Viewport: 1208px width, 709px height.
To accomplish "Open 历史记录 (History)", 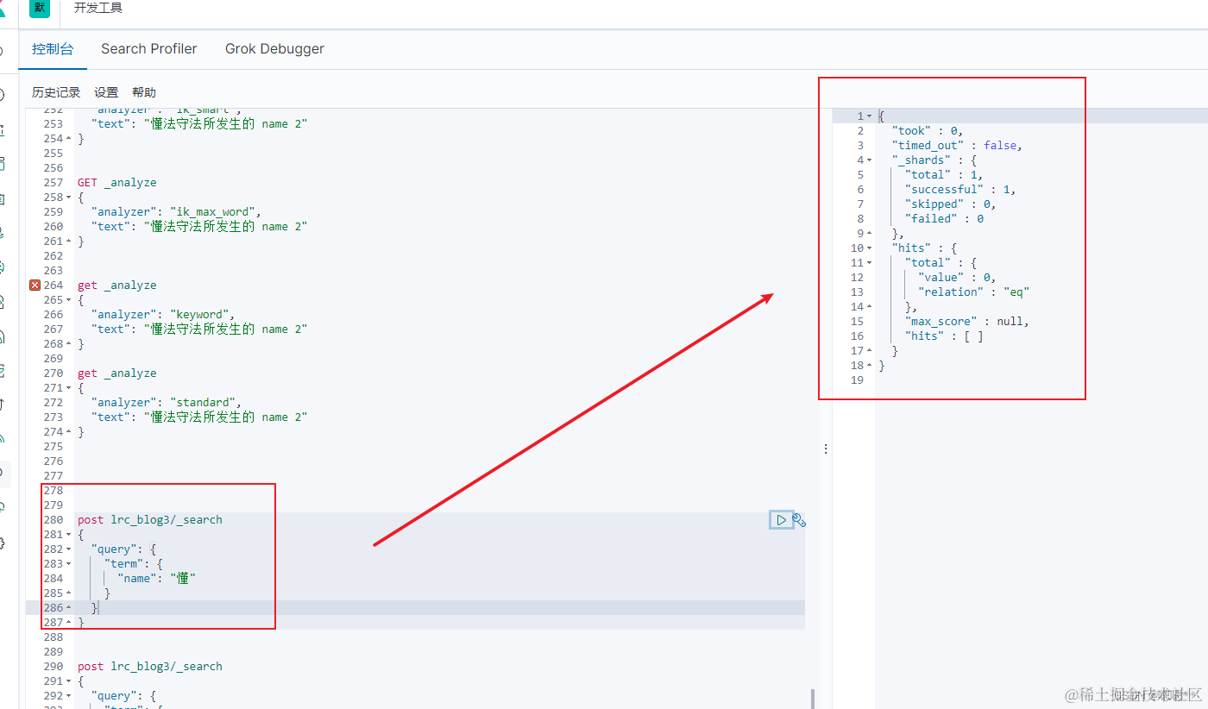I will pyautogui.click(x=56, y=92).
